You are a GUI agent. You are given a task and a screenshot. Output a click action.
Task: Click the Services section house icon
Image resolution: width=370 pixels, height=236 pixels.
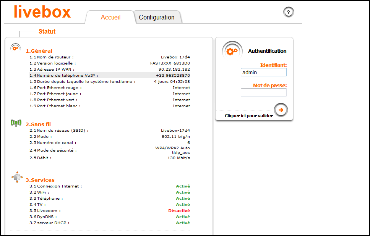point(15,178)
